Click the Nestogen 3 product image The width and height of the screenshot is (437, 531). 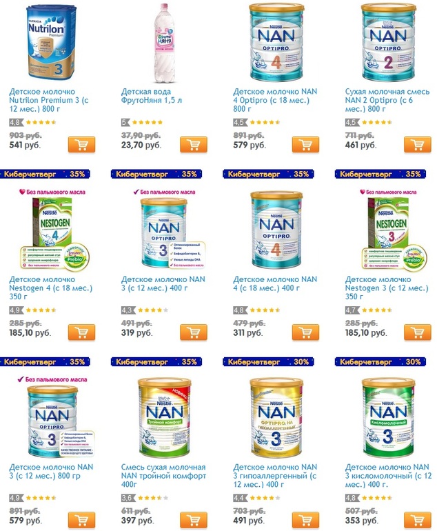394,234
